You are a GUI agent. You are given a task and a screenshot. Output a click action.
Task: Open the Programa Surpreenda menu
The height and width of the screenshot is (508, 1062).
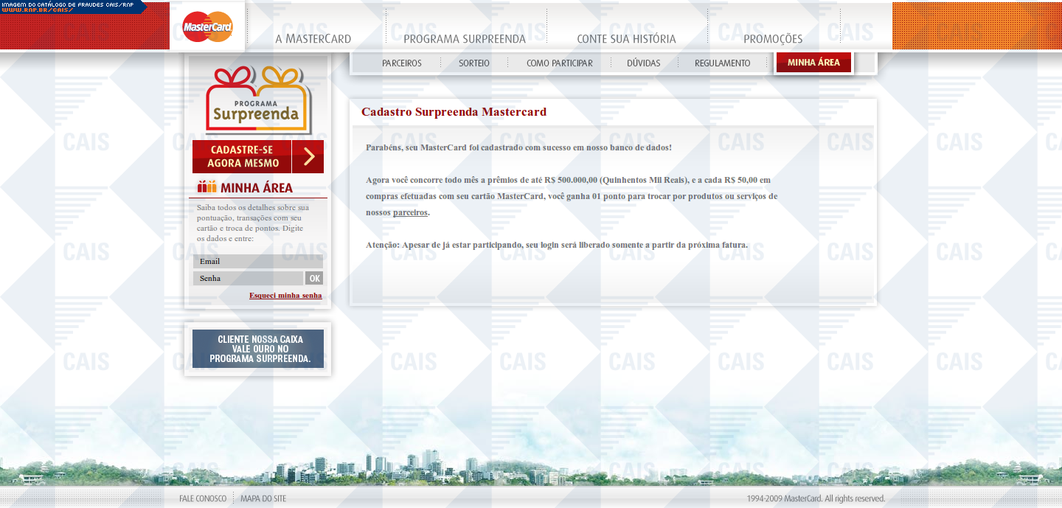click(x=464, y=39)
